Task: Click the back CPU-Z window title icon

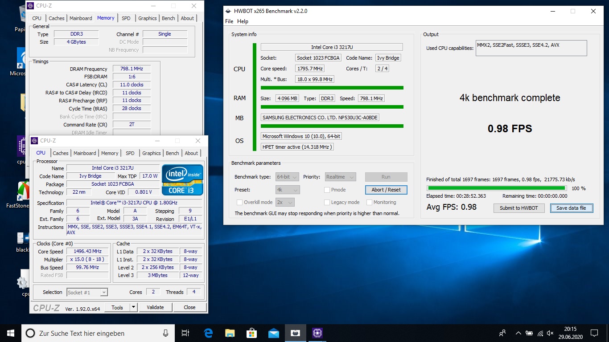Action: pyautogui.click(x=30, y=6)
